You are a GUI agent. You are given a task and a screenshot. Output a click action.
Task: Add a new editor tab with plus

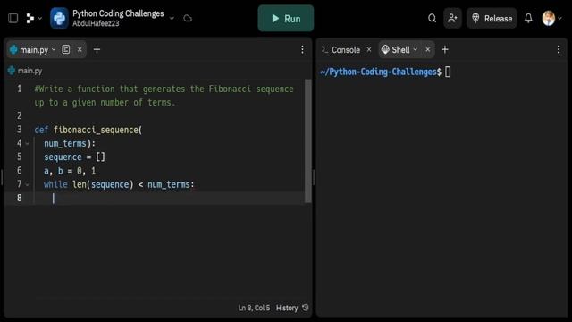(x=97, y=49)
